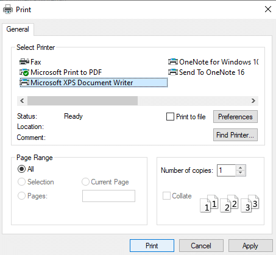
Task: Click the Print button
Action: coord(152,246)
